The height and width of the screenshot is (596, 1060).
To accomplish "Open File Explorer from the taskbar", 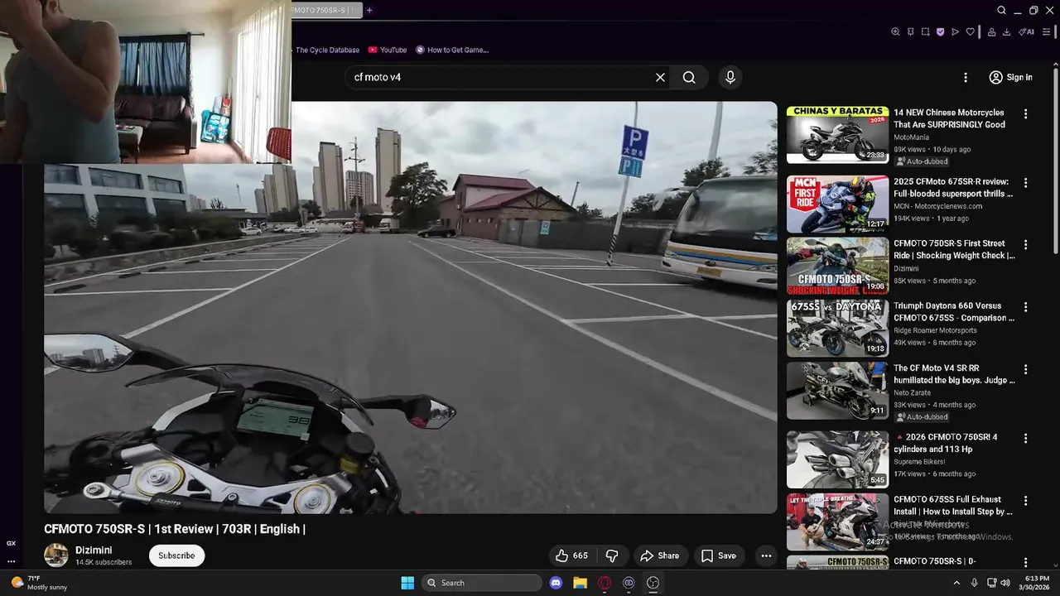I will click(580, 583).
